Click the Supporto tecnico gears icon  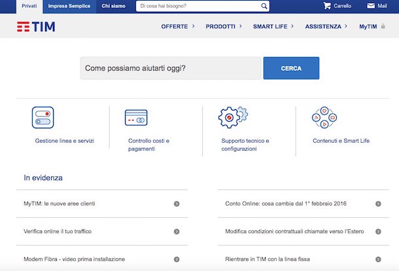point(233,117)
